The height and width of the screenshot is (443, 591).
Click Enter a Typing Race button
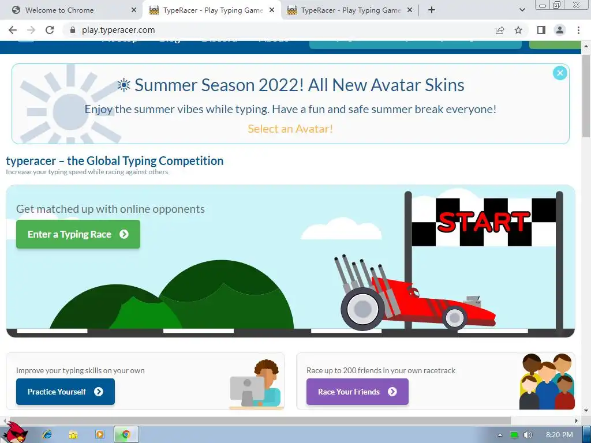tap(78, 234)
